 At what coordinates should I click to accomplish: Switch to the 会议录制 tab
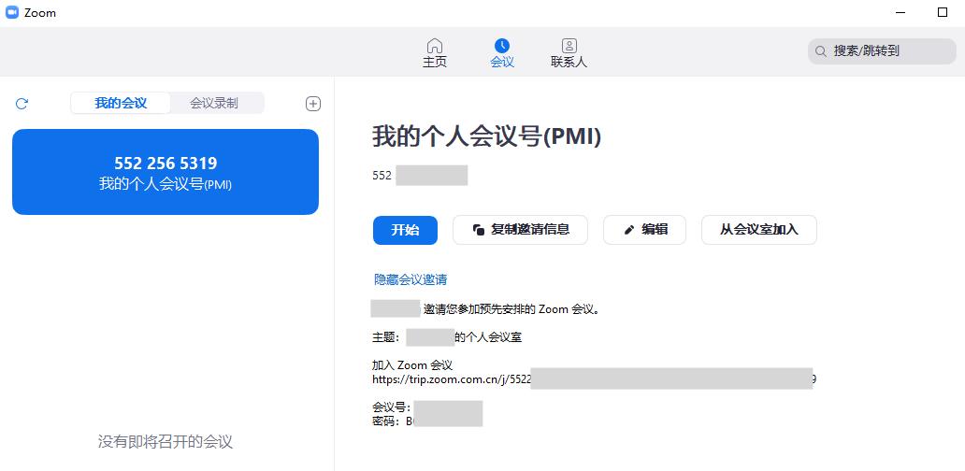point(214,104)
